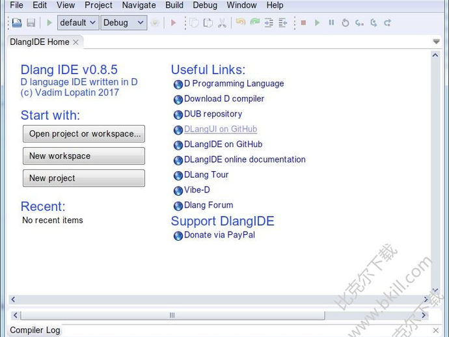This screenshot has width=449, height=337.
Task: Open the Debug build type dropdown
Action: 124,23
